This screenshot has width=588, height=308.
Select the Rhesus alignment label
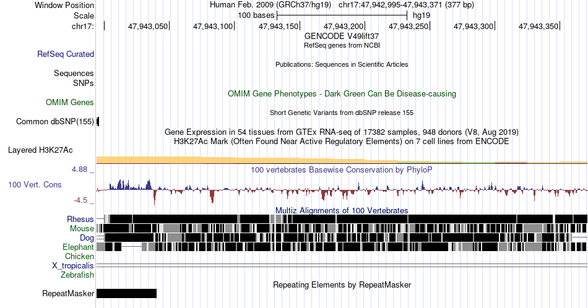pyautogui.click(x=80, y=219)
